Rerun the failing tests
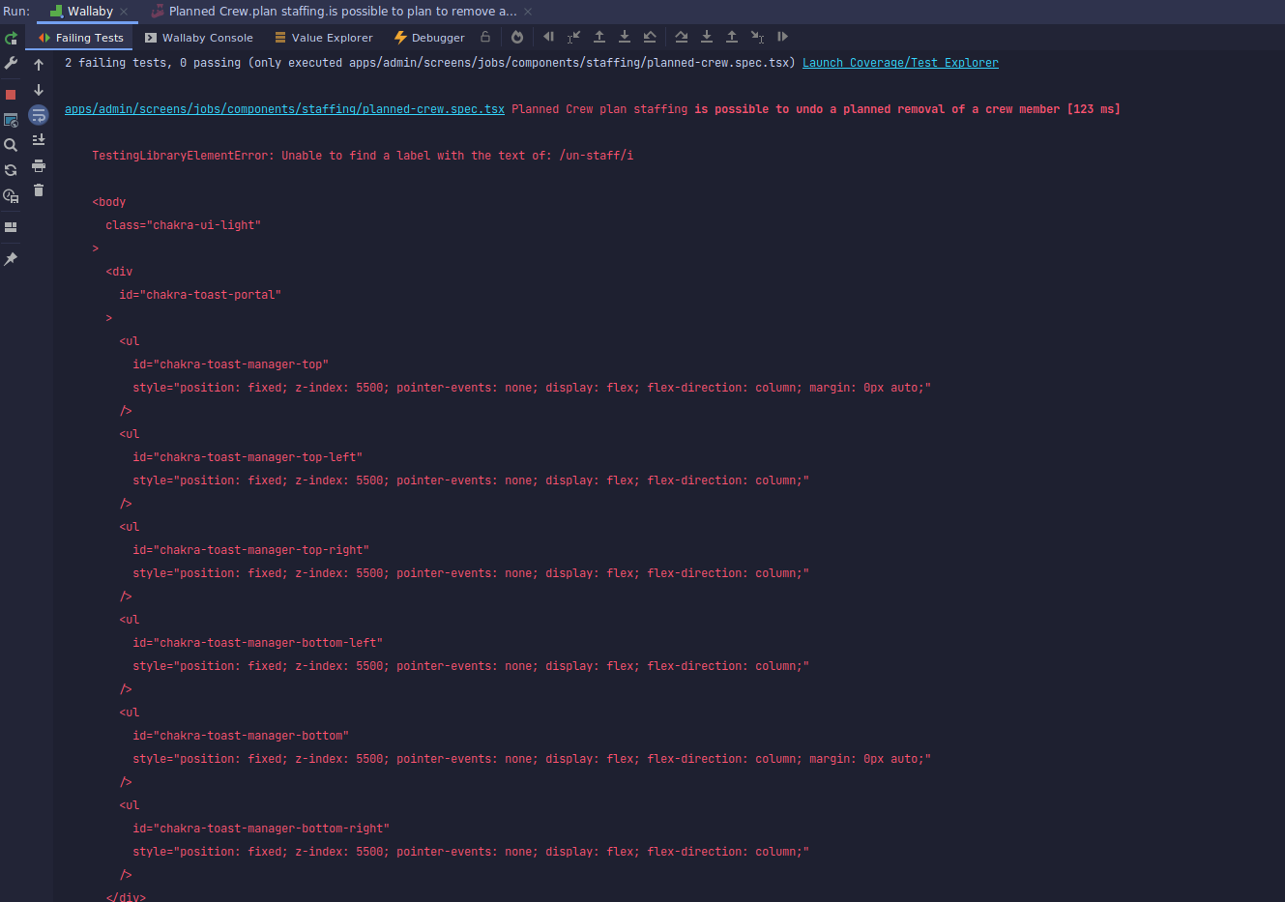 pyautogui.click(x=12, y=38)
